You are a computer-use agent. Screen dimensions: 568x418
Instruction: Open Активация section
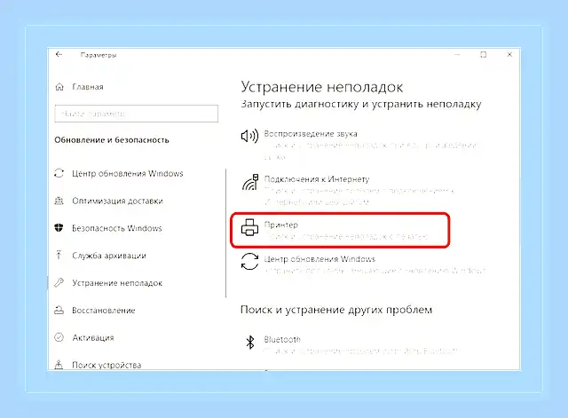point(92,338)
